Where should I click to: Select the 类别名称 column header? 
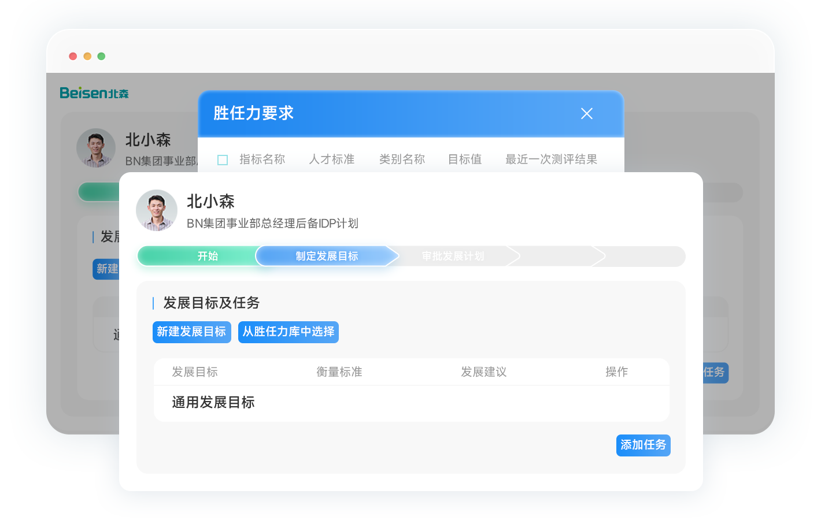coord(402,159)
